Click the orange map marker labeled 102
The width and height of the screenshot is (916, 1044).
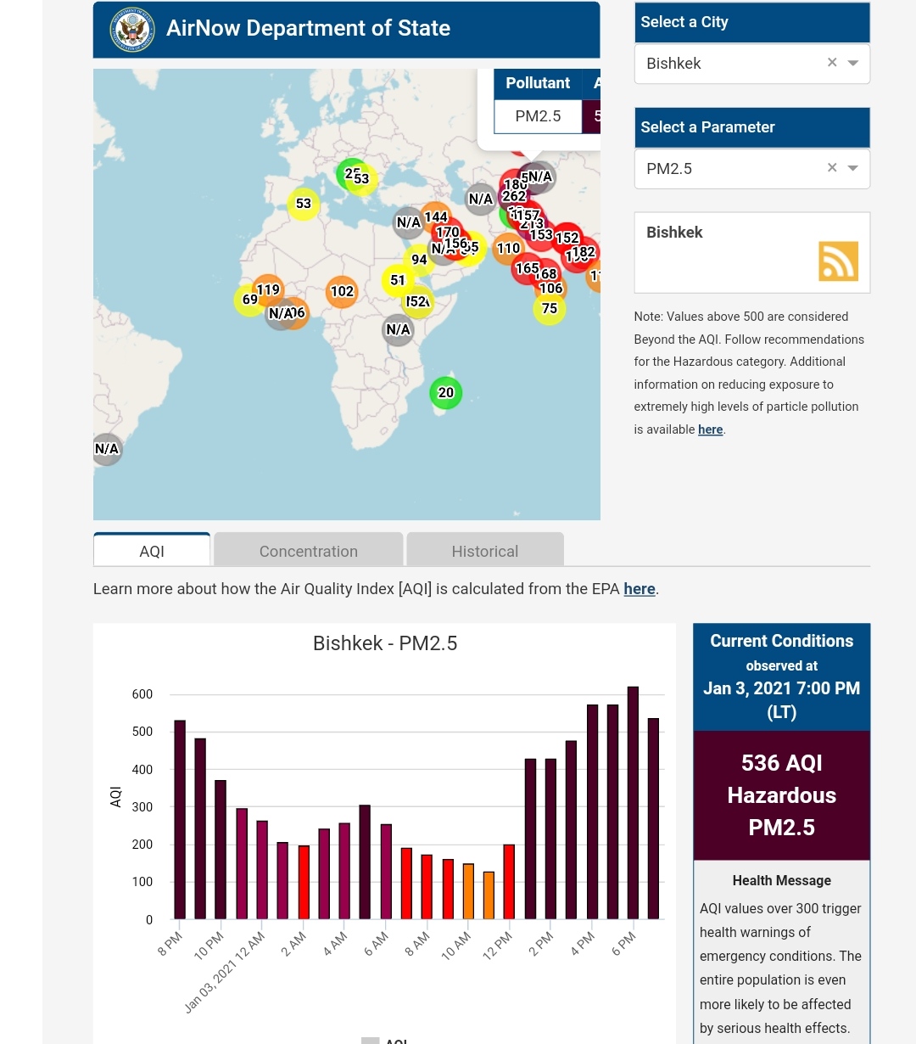pyautogui.click(x=342, y=292)
